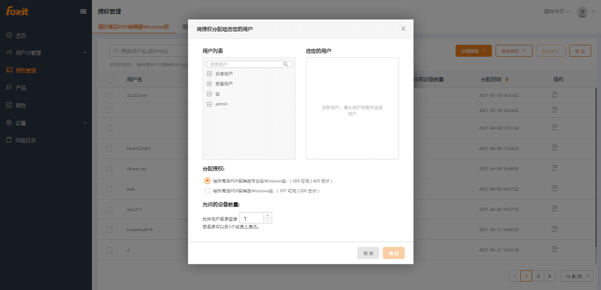Viewport: 601px width, 290px height.
Task: Click the 主页 sidebar icon
Action: pyautogui.click(x=9, y=36)
